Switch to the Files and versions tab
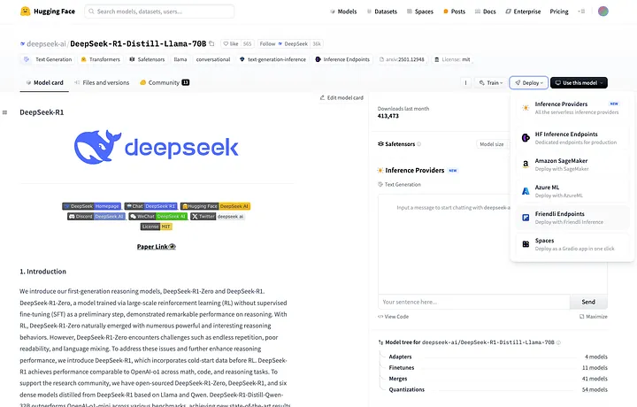 coord(102,83)
